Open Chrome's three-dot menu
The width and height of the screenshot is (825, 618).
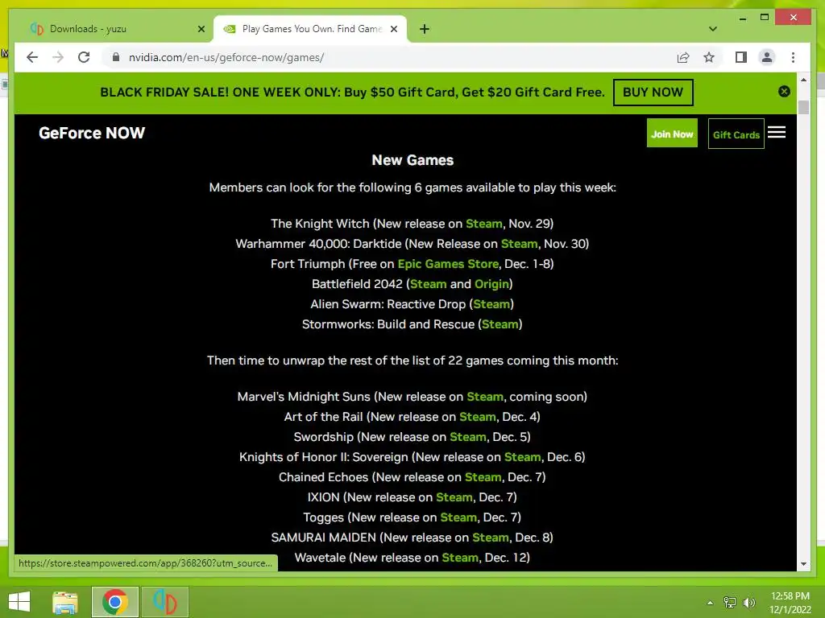pos(793,57)
